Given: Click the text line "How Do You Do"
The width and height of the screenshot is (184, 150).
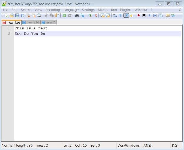Looking at the screenshot, I should click(30, 34).
